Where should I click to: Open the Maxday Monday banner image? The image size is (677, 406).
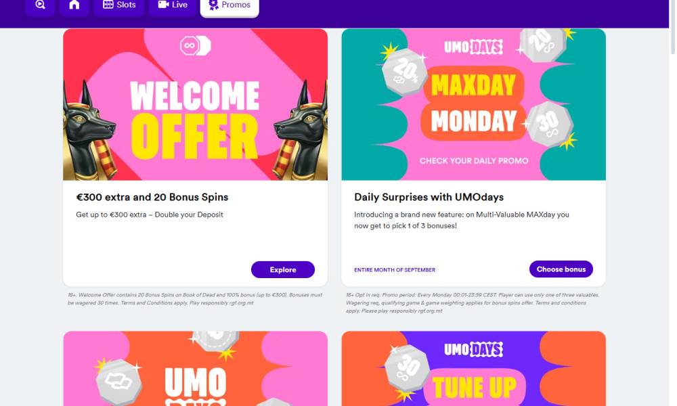(473, 104)
